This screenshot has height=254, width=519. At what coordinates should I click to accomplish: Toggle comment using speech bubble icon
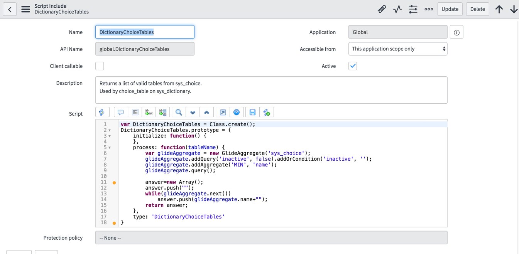point(121,112)
